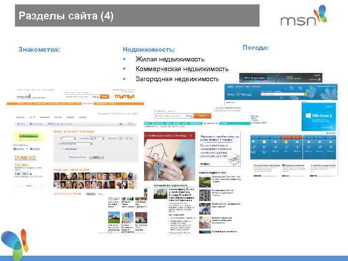Open the commercial property building thumbnail
This screenshot has height=261, width=348.
point(160,193)
